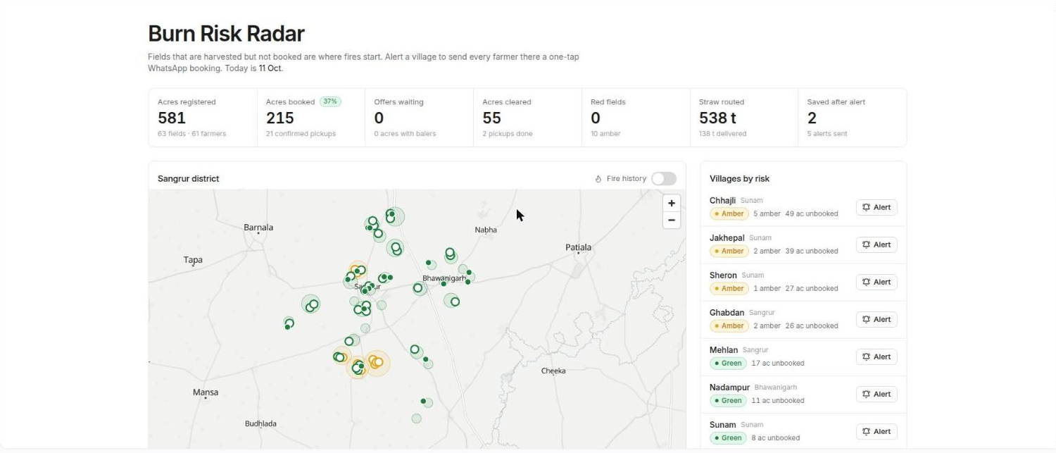Click the '8 ac unbooked' text

776,438
